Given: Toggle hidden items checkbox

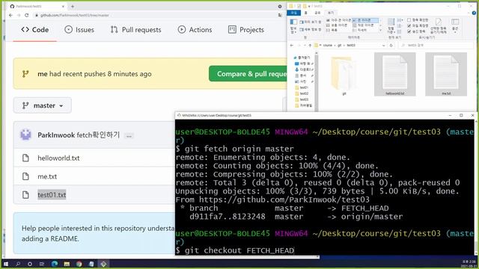Looking at the screenshot, I should [416, 31].
